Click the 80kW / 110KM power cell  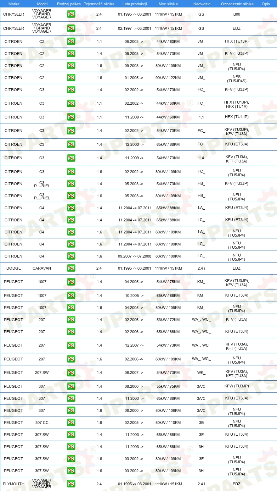pos(169,423)
